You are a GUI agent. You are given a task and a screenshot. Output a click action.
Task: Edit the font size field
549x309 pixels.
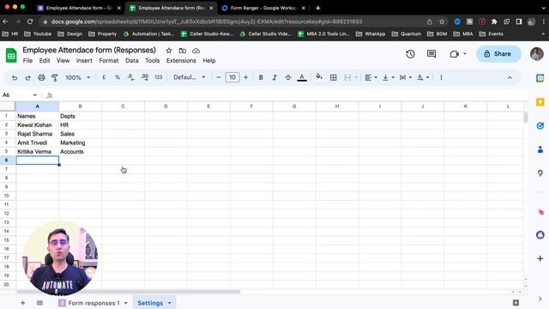(x=232, y=77)
